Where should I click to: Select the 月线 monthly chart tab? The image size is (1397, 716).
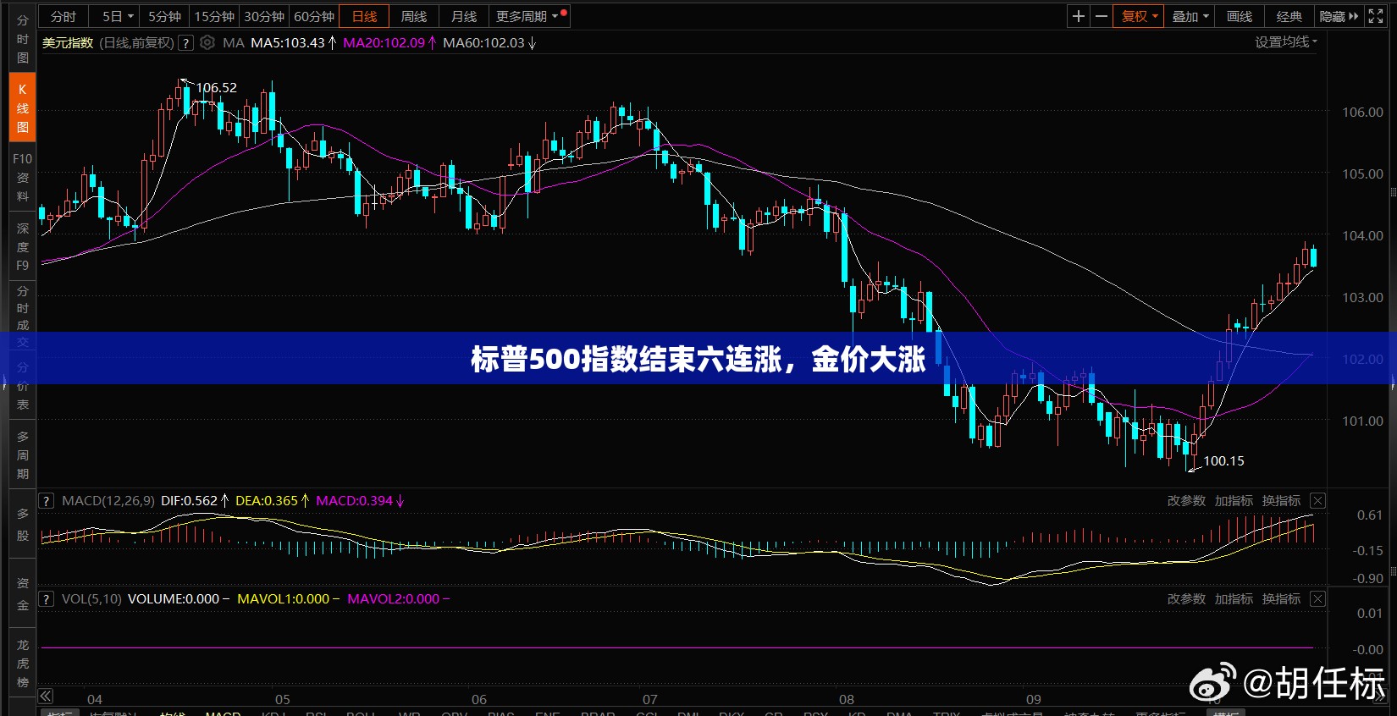point(464,16)
